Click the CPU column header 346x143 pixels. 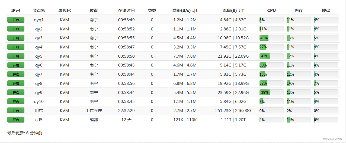click(x=271, y=11)
